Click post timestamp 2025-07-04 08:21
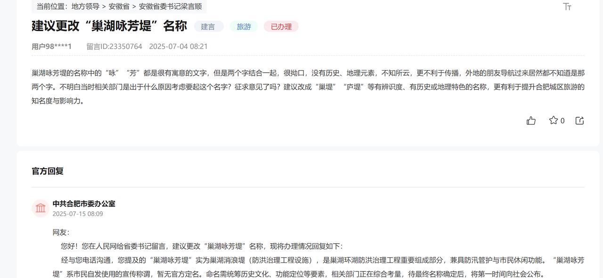The height and width of the screenshot is (278, 603). (x=179, y=47)
